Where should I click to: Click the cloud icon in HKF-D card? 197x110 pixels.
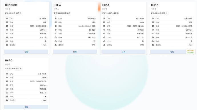click(x=7, y=100)
